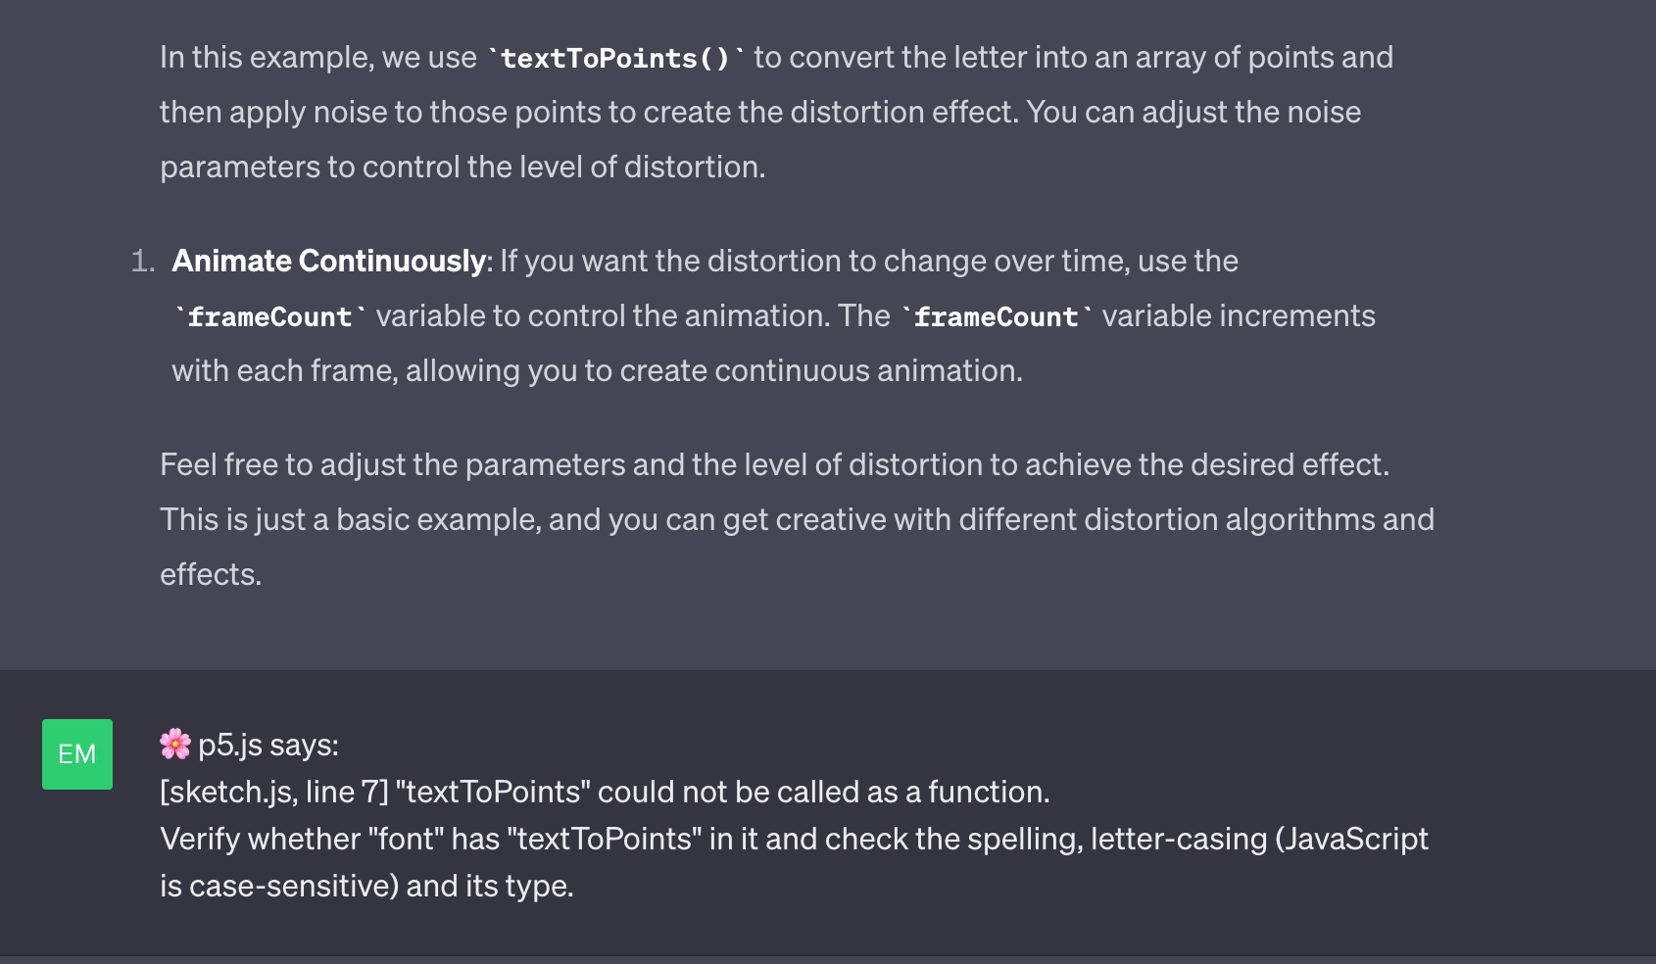
Task: Click the 'p5.js says:' text
Action: (x=268, y=745)
